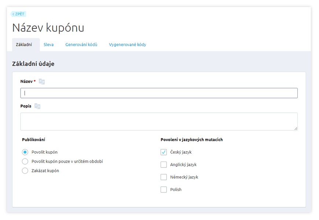Click the translate icon beside Popis label
This screenshot has width=319, height=220.
pyautogui.click(x=37, y=106)
